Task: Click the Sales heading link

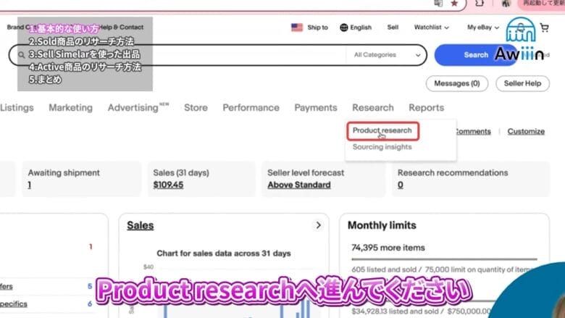Action: pos(141,225)
